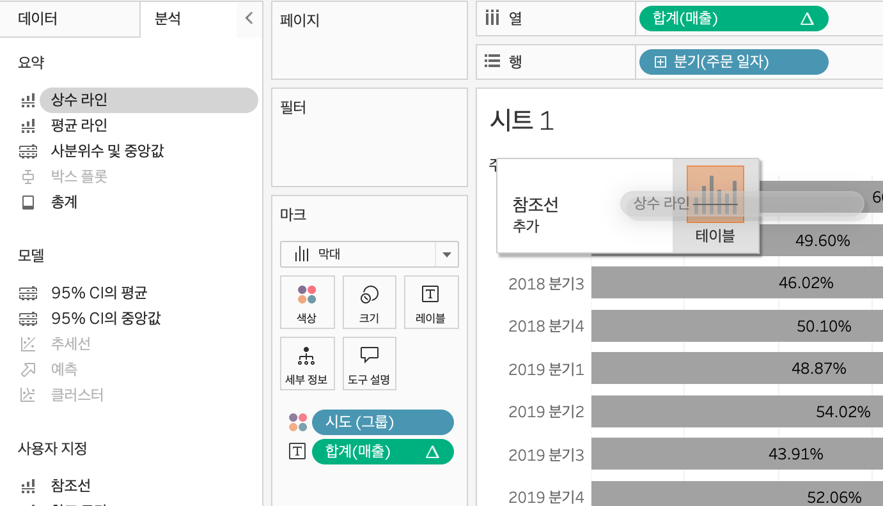Viewport: 883px width, 506px height.
Task: Click the color icon beside 시도 (그룹) pill
Action: click(x=297, y=422)
